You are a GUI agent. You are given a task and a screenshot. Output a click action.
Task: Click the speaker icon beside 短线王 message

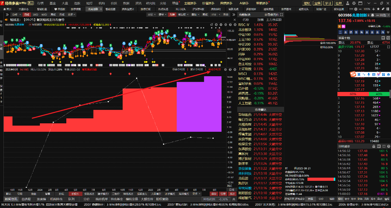click(6, 20)
